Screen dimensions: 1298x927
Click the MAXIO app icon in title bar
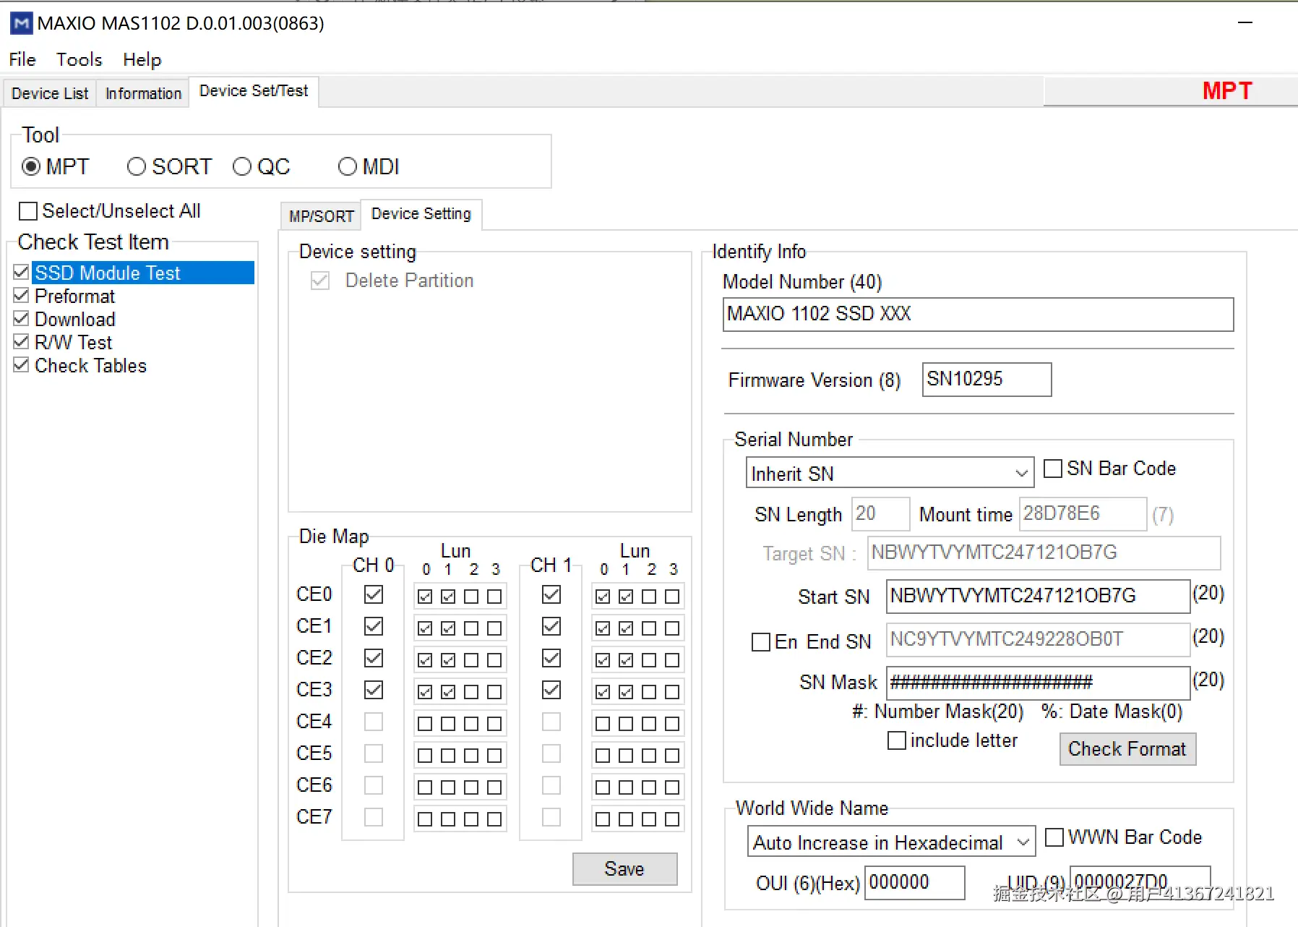click(x=21, y=23)
